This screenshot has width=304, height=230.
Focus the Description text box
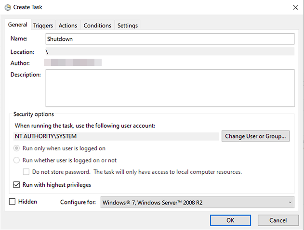(170, 88)
